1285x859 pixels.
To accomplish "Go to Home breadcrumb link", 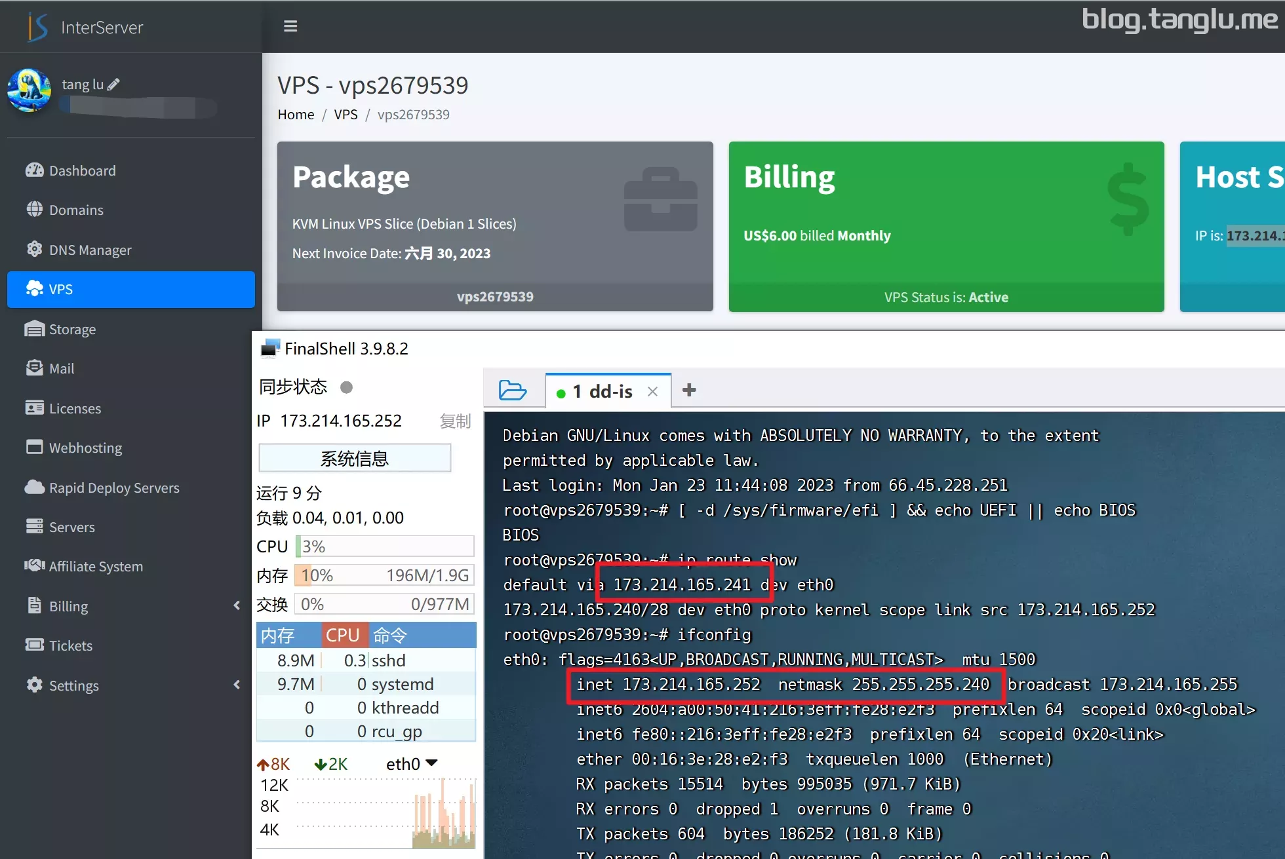I will click(296, 115).
